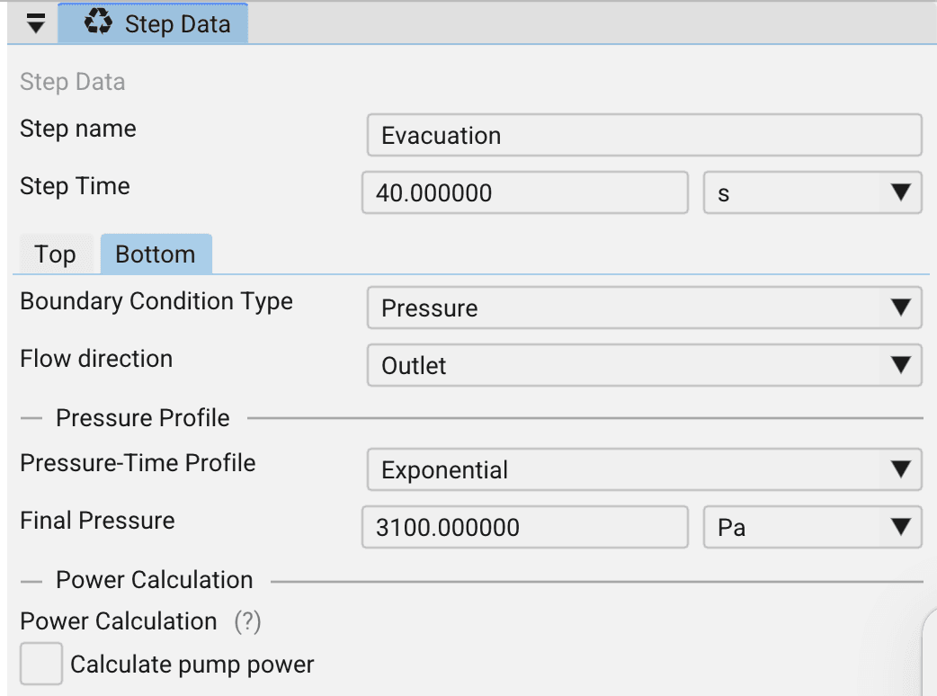Change the Step Time unit dropdown
Image resolution: width=937 pixels, height=696 pixels.
[812, 193]
